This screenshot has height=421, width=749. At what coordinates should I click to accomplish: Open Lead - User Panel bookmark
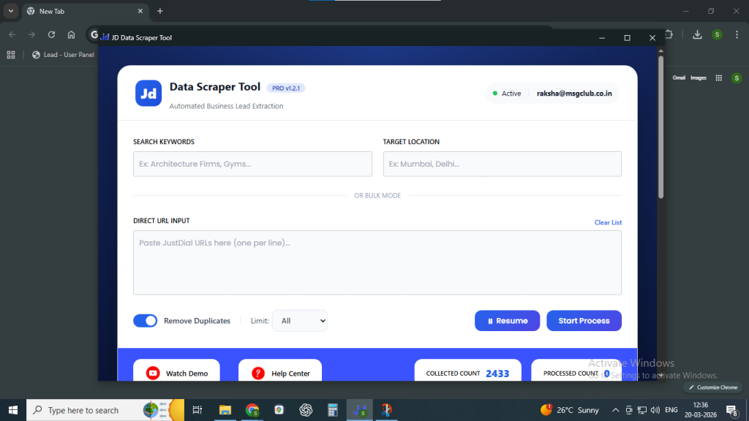[64, 55]
